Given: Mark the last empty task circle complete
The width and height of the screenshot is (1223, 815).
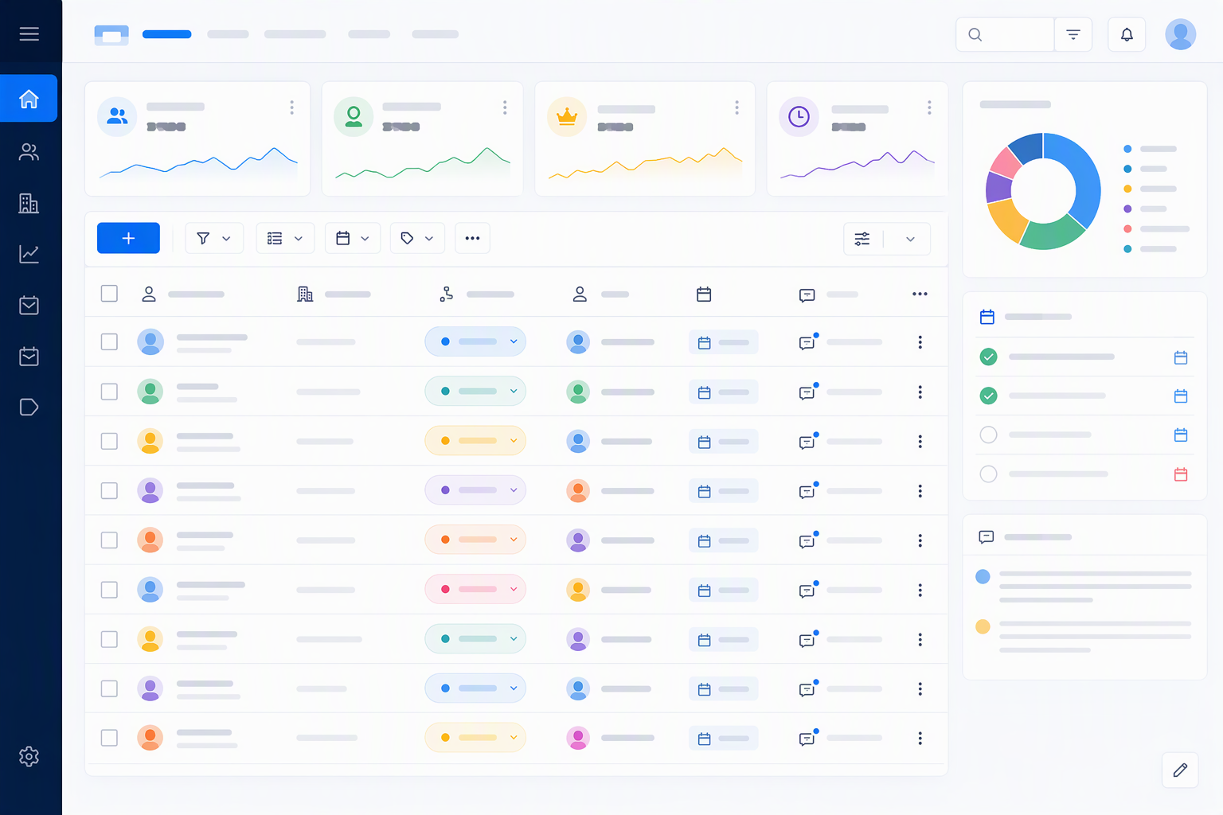Looking at the screenshot, I should click(988, 474).
